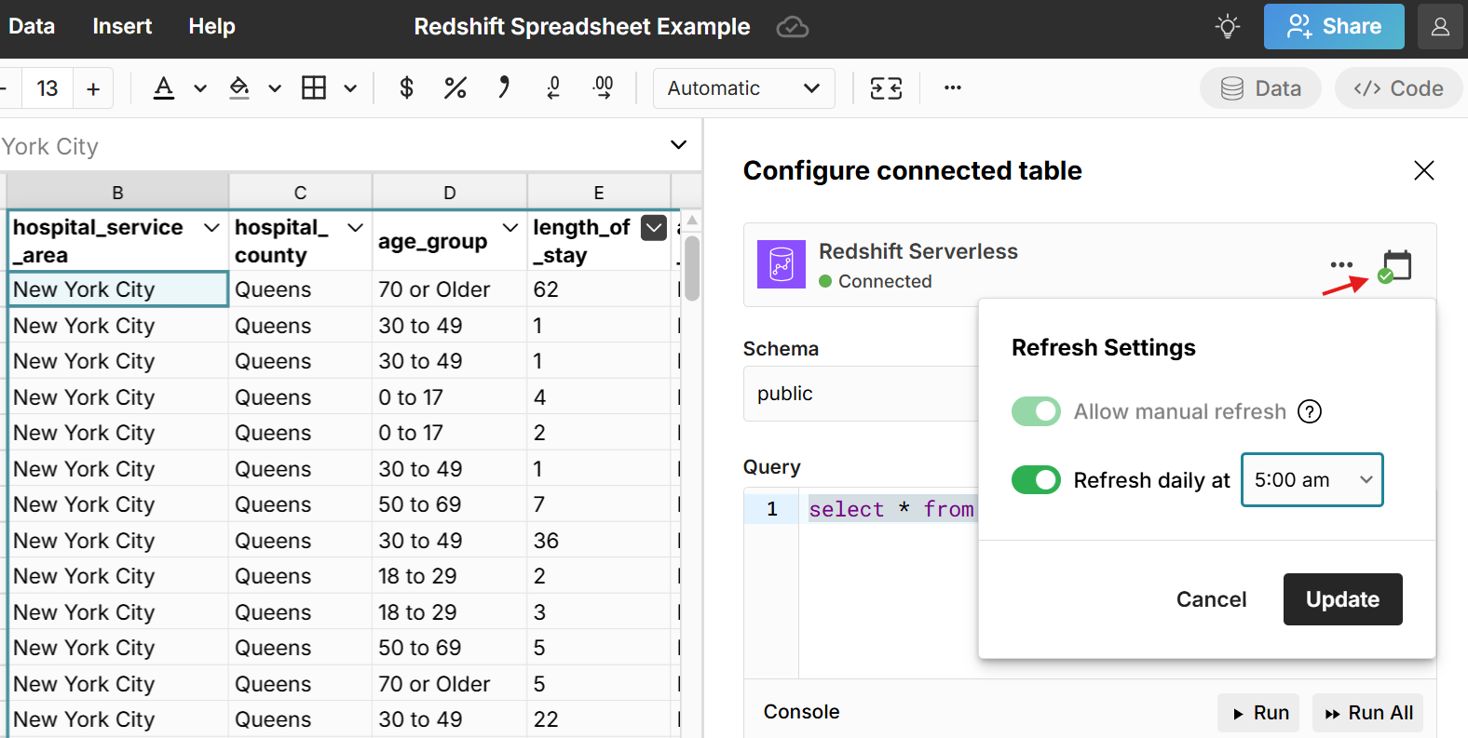The image size is (1468, 738).
Task: Click the currency format dollar icon
Action: click(406, 88)
